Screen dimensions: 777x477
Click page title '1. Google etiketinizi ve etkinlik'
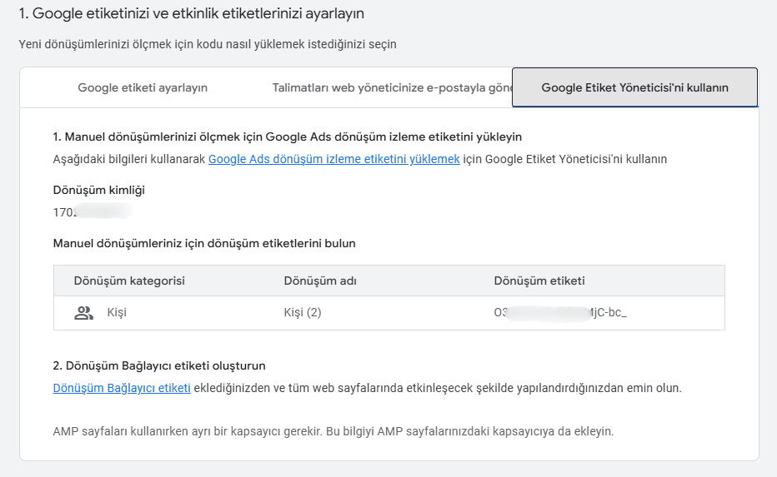(191, 13)
